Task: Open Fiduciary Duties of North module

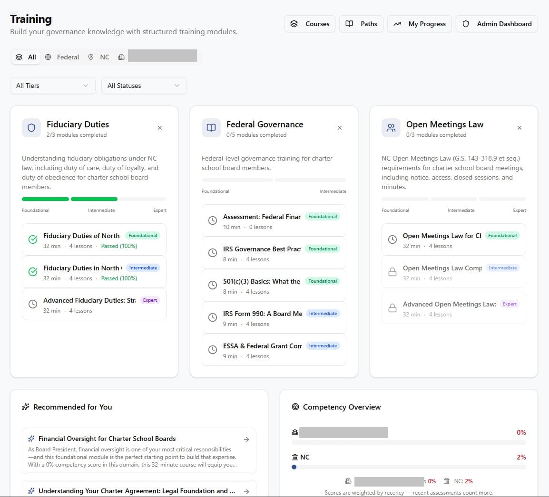Action: [x=94, y=240]
